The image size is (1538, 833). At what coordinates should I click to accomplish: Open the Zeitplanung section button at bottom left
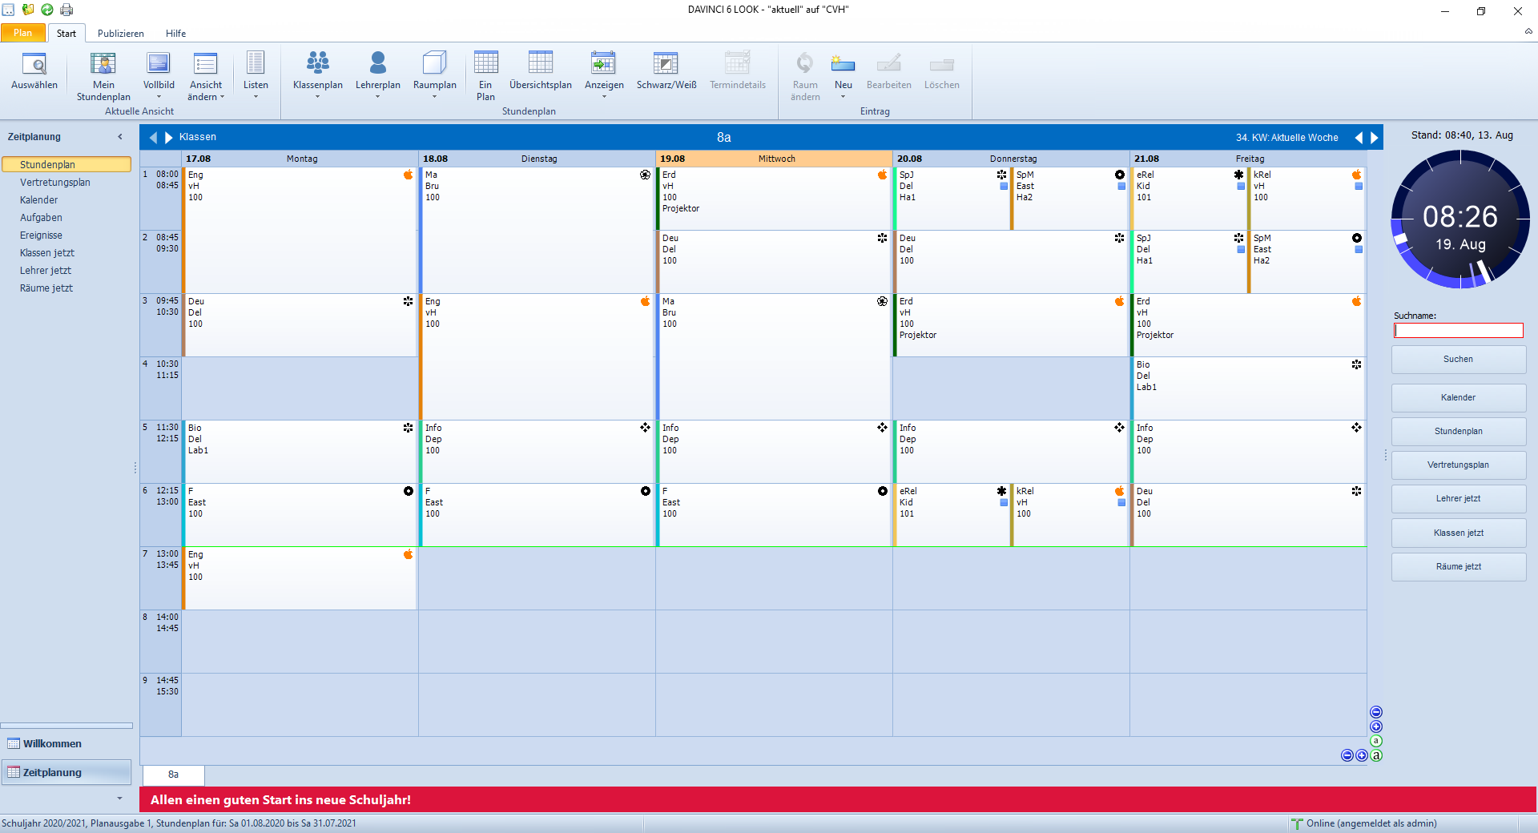click(66, 773)
